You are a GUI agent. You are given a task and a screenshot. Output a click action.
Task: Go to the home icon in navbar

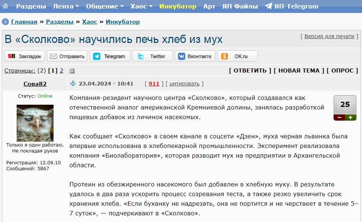coord(5,6)
